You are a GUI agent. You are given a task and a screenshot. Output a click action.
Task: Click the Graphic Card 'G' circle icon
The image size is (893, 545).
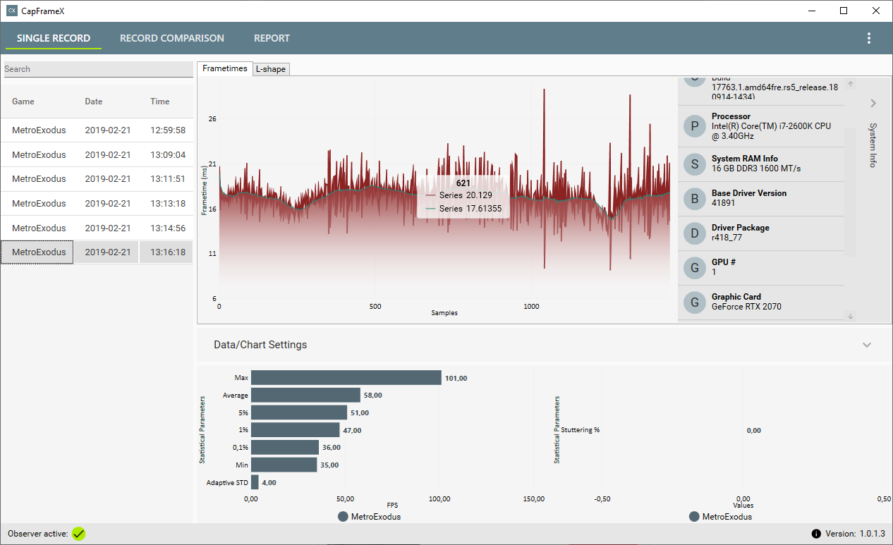[695, 302]
